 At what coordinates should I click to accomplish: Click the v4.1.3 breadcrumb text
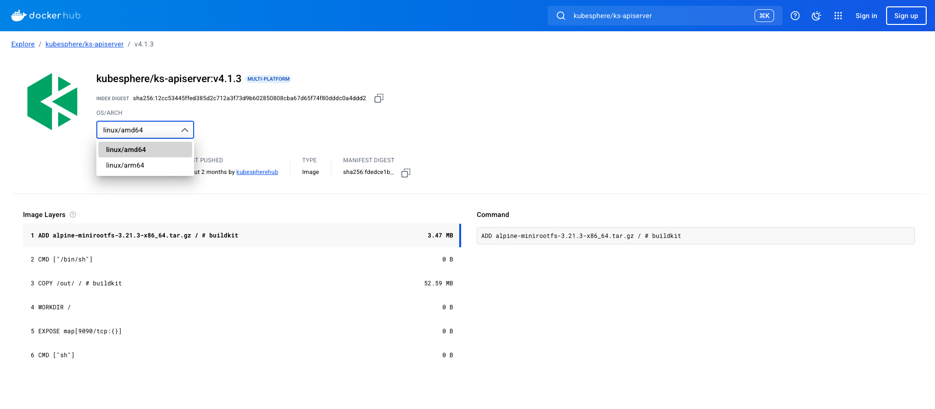click(144, 44)
